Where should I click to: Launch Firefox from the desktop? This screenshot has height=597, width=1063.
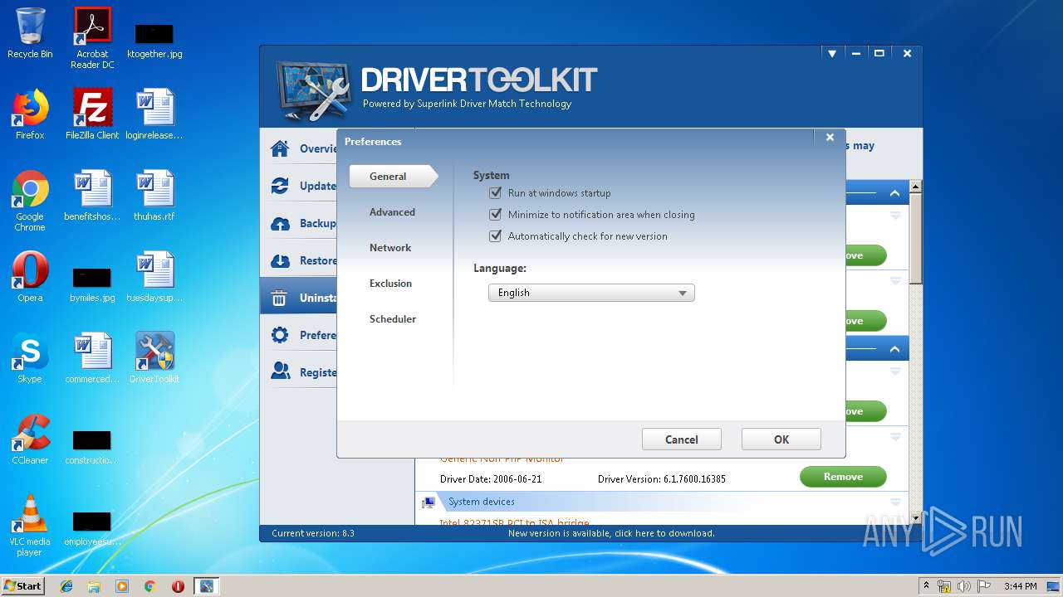(30, 114)
